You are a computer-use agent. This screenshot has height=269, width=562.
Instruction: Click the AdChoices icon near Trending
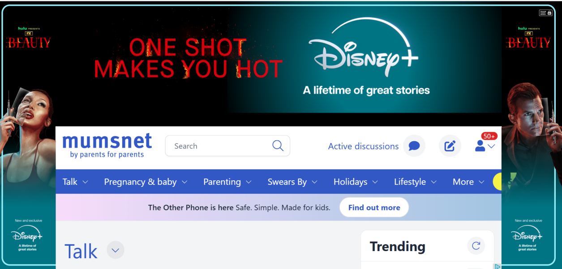click(497, 266)
